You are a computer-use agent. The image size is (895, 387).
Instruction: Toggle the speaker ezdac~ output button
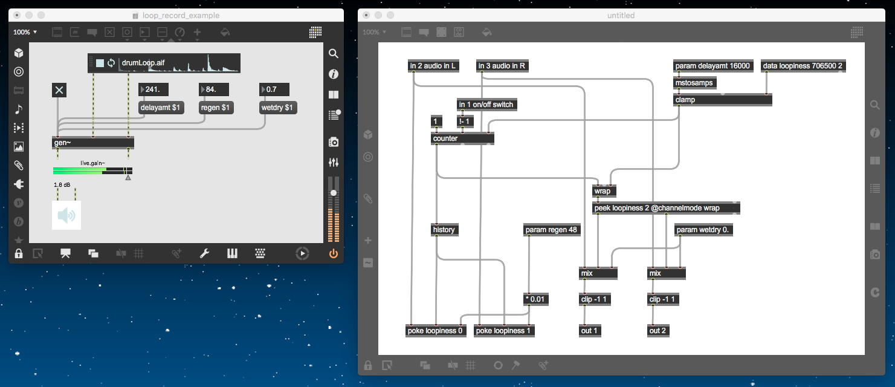pos(66,215)
